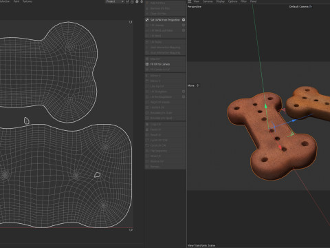Click the Perspective viewport label
Screen dimensions: 330x248
click(195, 7)
